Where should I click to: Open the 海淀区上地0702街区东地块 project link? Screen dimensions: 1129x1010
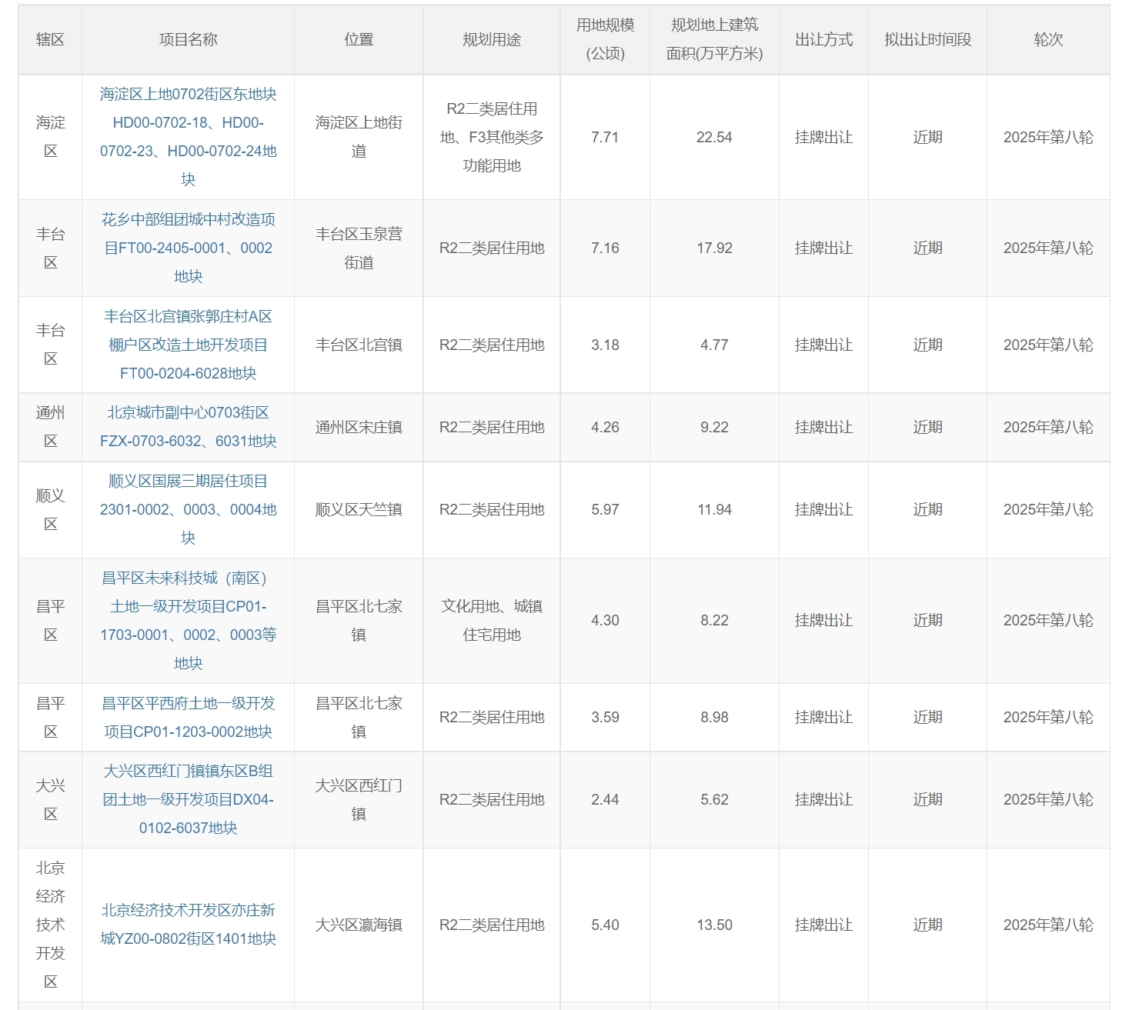tap(188, 137)
